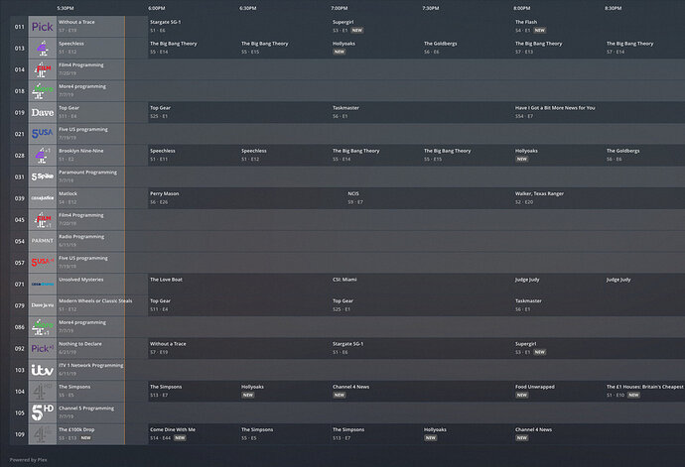Select Stargate SG-1 on channel 092
This screenshot has height=467, width=685.
[x=422, y=348]
